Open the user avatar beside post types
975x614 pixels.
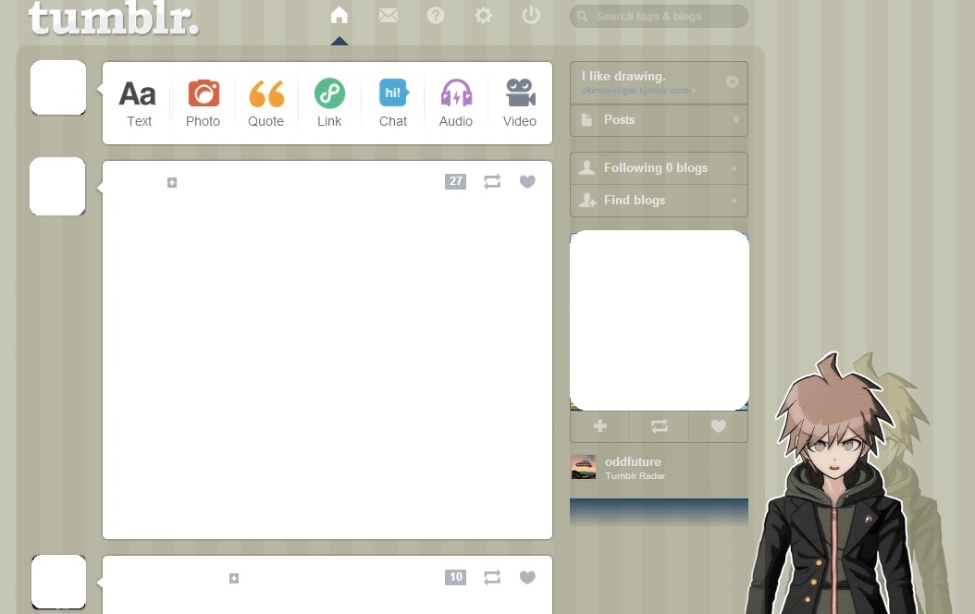tap(58, 88)
